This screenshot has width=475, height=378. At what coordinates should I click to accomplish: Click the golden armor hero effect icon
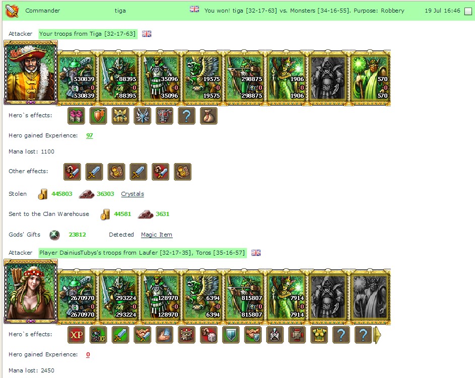[x=319, y=335]
